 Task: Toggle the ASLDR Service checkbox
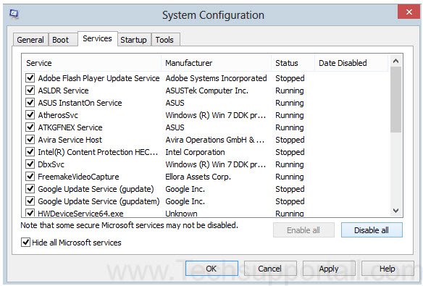pyautogui.click(x=30, y=91)
